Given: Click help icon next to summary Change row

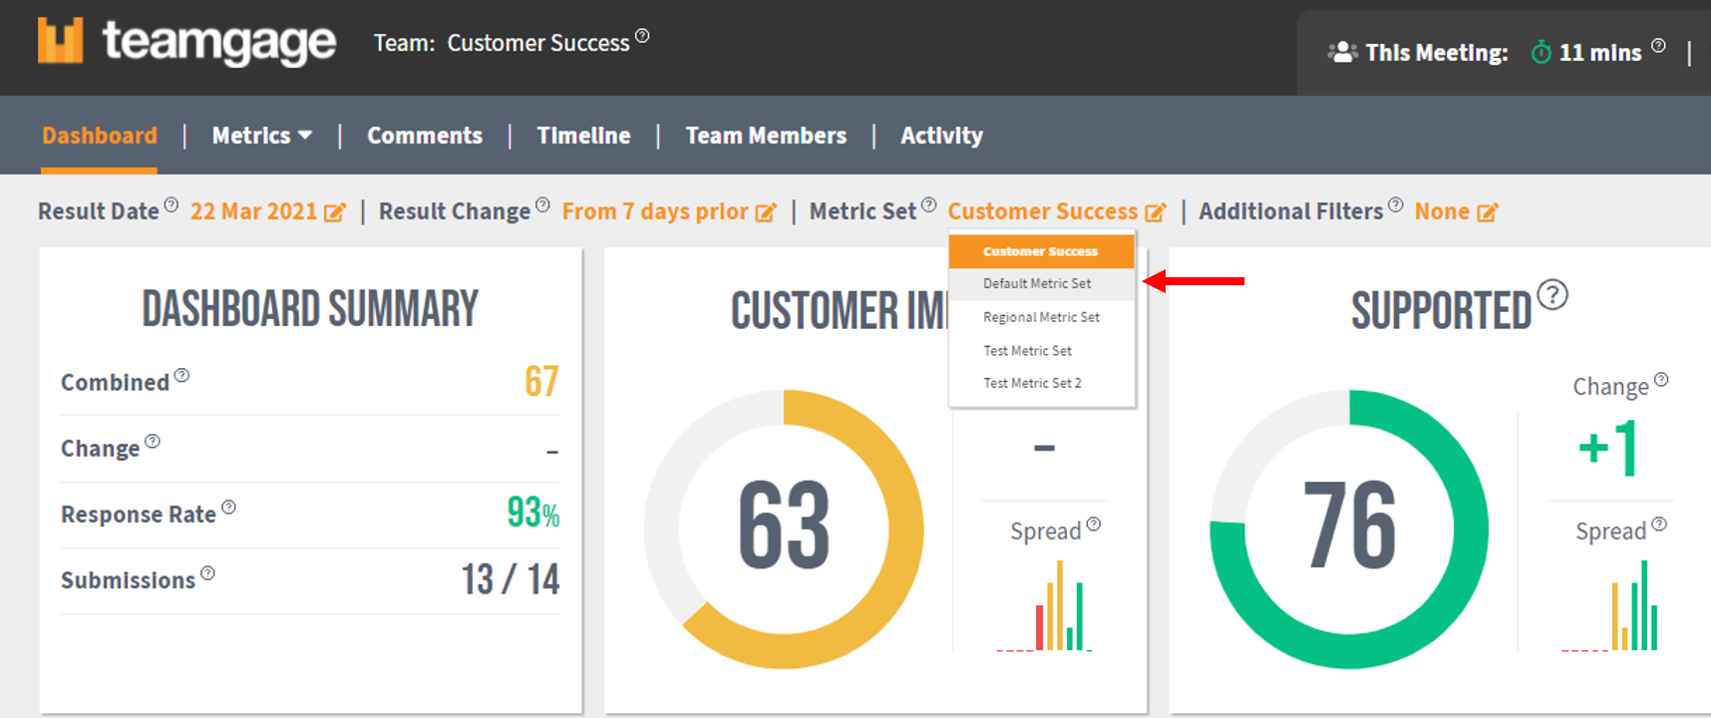Looking at the screenshot, I should tap(152, 442).
